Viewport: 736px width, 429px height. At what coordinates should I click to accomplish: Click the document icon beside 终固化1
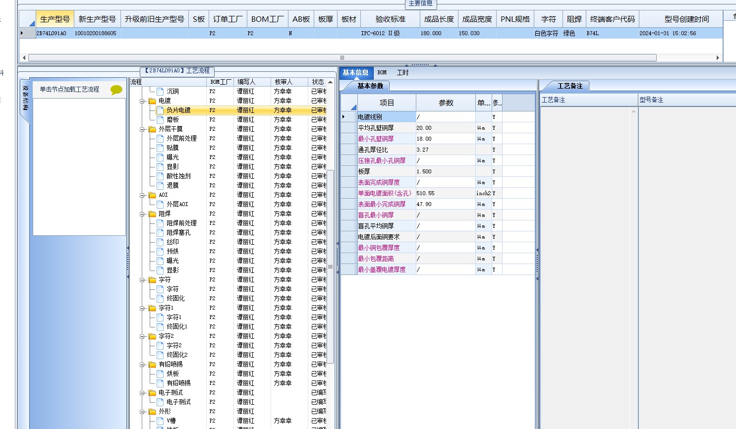click(x=160, y=327)
